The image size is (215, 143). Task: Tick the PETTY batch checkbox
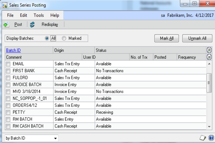pyautogui.click(x=8, y=112)
